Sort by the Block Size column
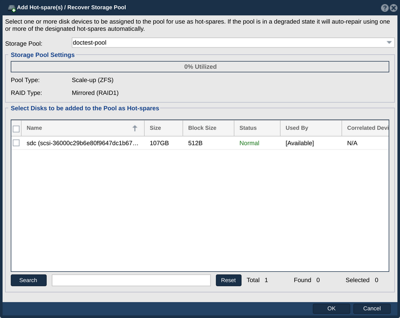The width and height of the screenshot is (400, 318). [208, 128]
